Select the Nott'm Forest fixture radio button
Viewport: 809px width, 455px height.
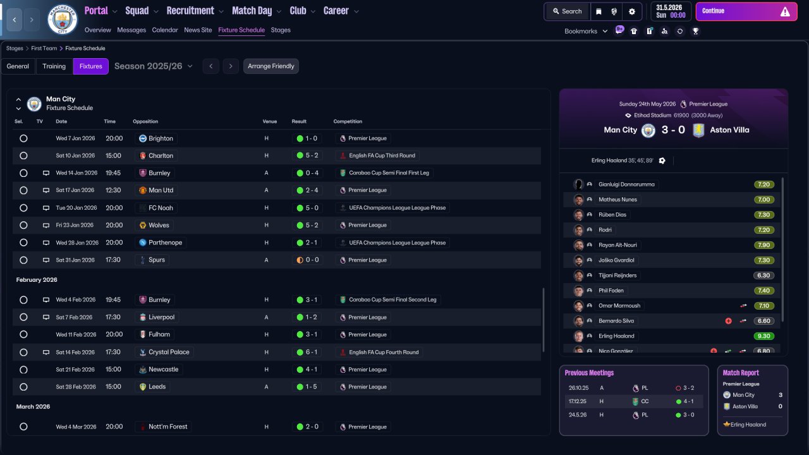pos(23,427)
